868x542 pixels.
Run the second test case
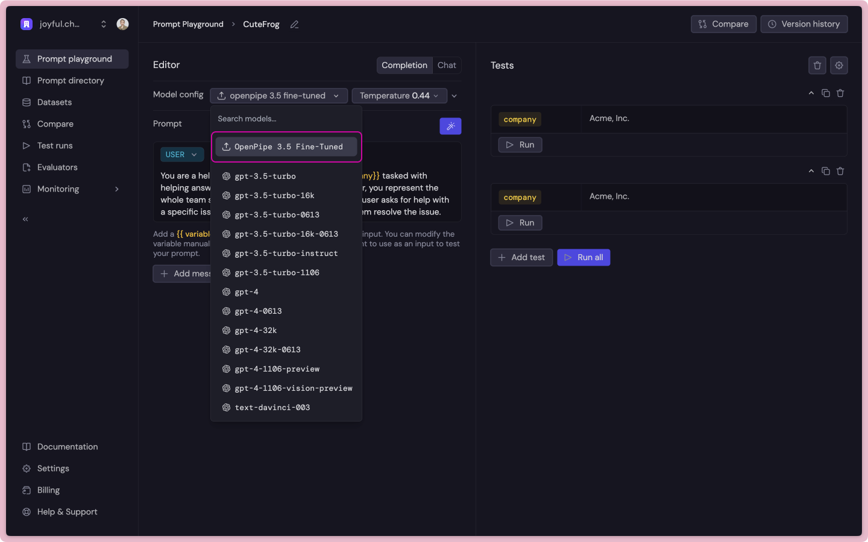pyautogui.click(x=520, y=223)
